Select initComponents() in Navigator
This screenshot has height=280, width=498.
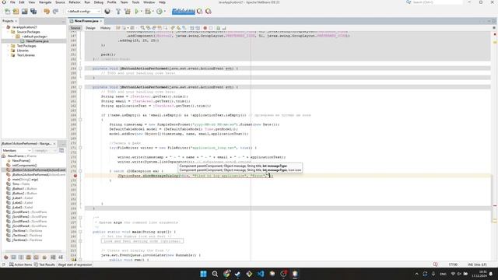coord(24,166)
